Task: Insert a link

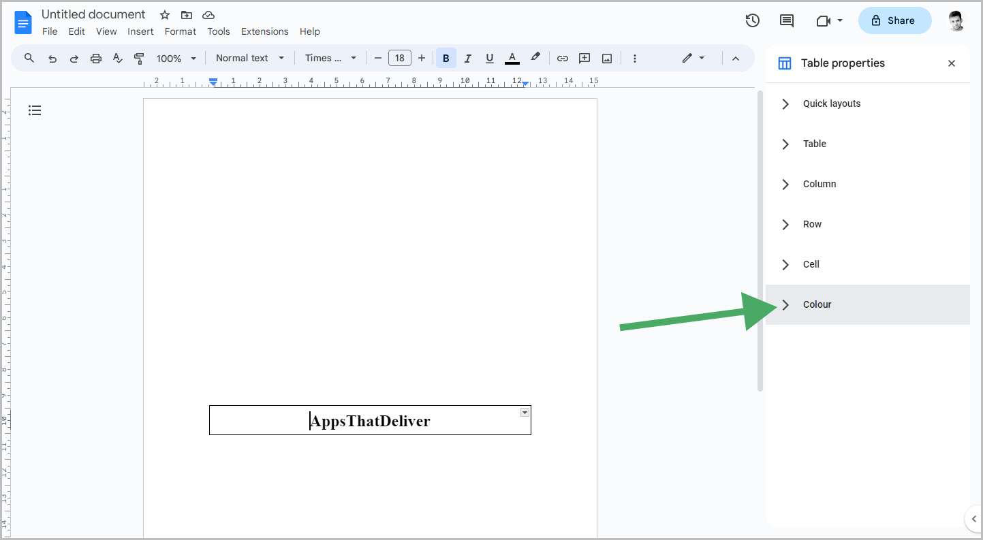Action: point(563,58)
